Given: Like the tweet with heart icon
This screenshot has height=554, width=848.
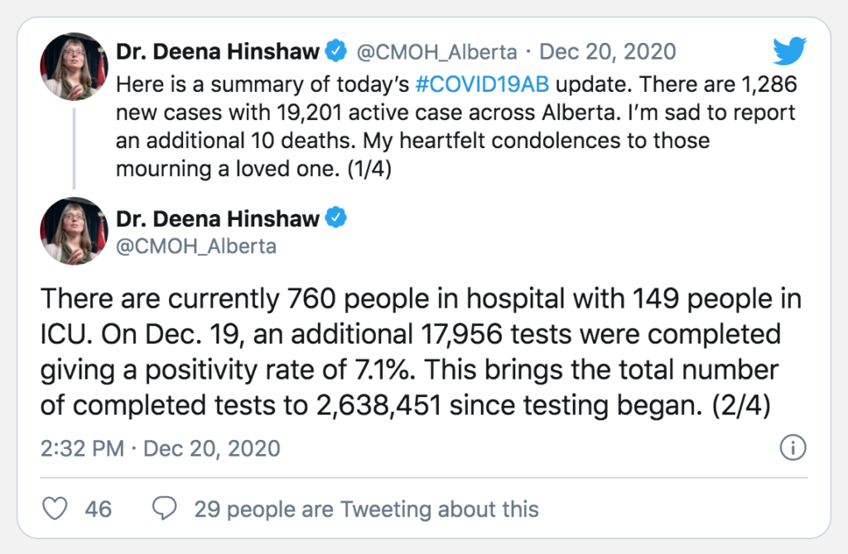Looking at the screenshot, I should [55, 509].
